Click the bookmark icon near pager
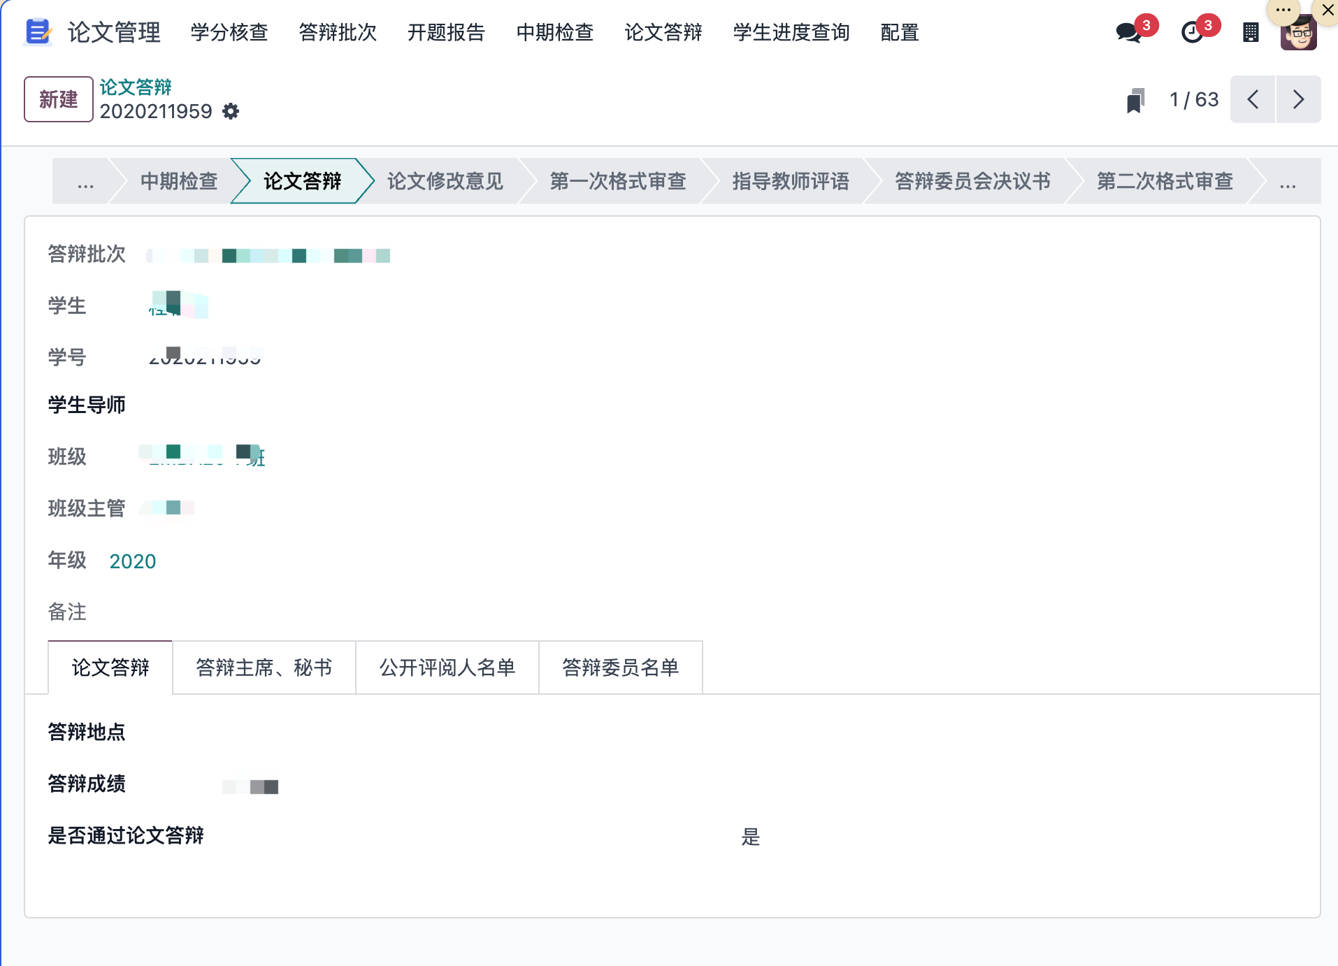This screenshot has height=966, width=1338. click(x=1135, y=100)
